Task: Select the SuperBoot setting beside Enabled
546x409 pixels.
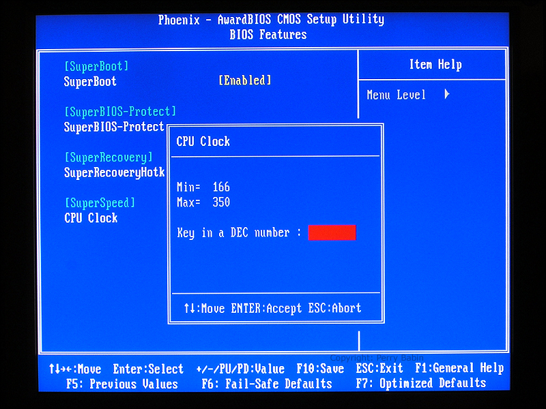Action: click(90, 81)
